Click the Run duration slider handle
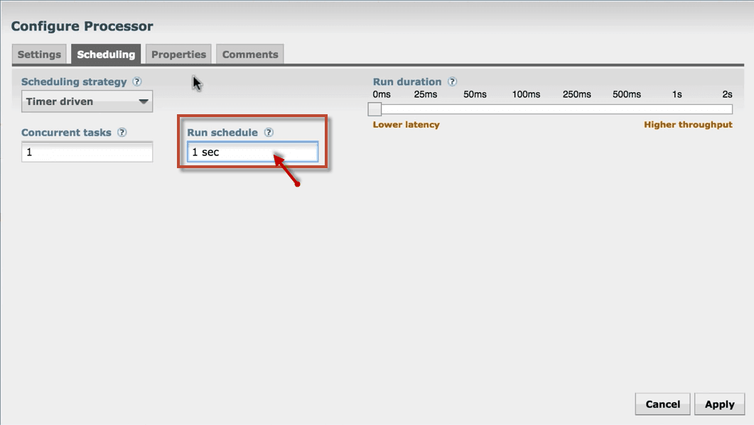The image size is (754, 425). (x=375, y=109)
